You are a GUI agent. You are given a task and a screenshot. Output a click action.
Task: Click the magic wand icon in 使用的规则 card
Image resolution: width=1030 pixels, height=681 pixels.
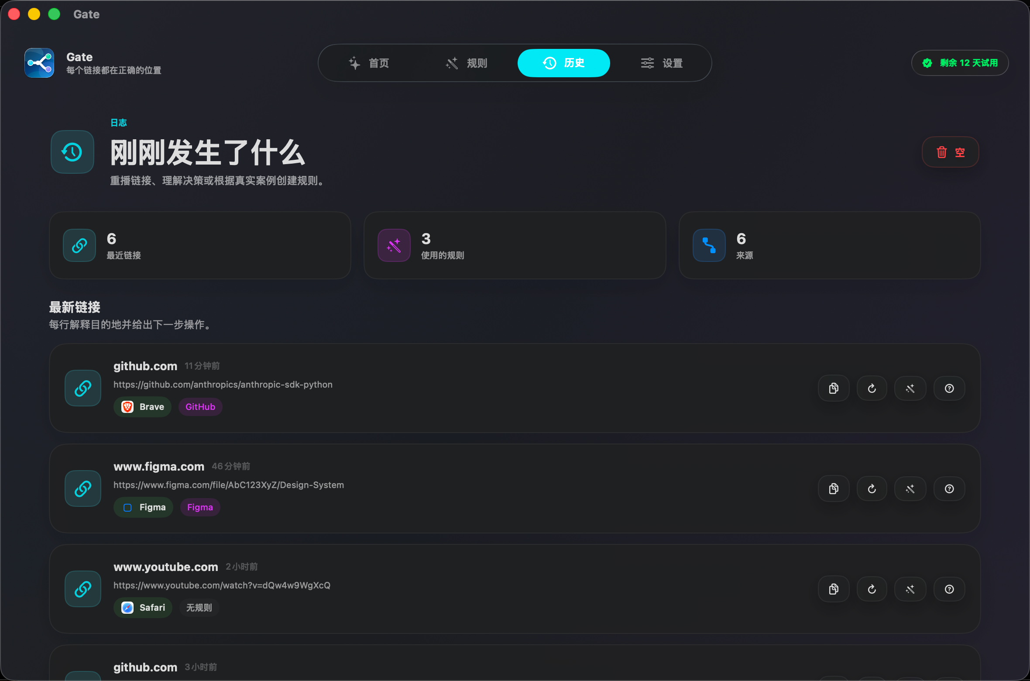click(x=394, y=245)
